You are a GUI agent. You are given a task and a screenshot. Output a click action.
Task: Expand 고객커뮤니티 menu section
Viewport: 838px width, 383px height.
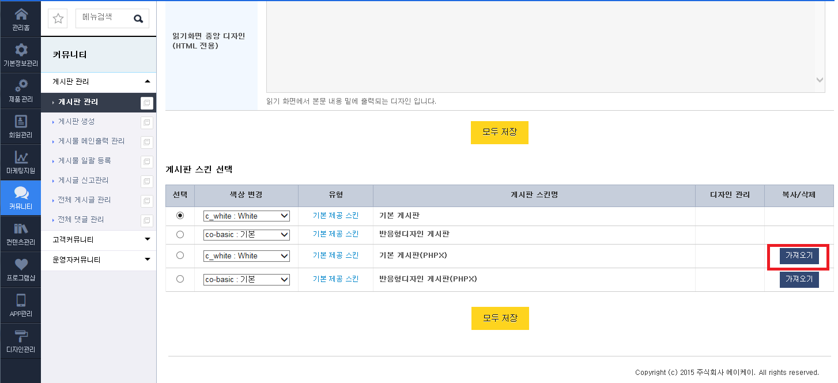click(x=99, y=239)
